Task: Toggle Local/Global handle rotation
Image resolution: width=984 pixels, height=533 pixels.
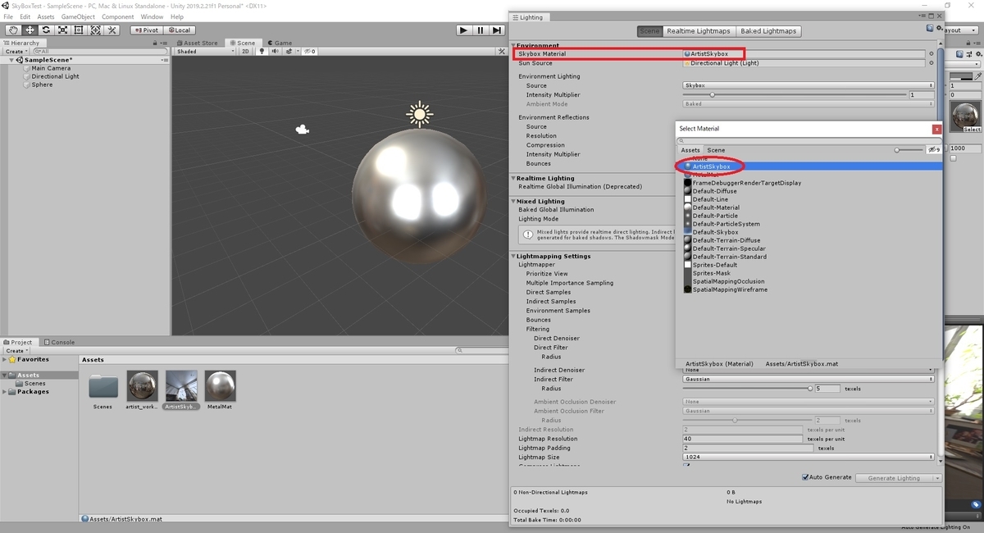Action: pyautogui.click(x=178, y=30)
